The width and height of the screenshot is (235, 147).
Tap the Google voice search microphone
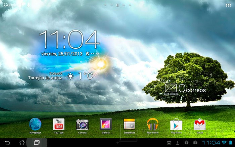coord(28,5)
